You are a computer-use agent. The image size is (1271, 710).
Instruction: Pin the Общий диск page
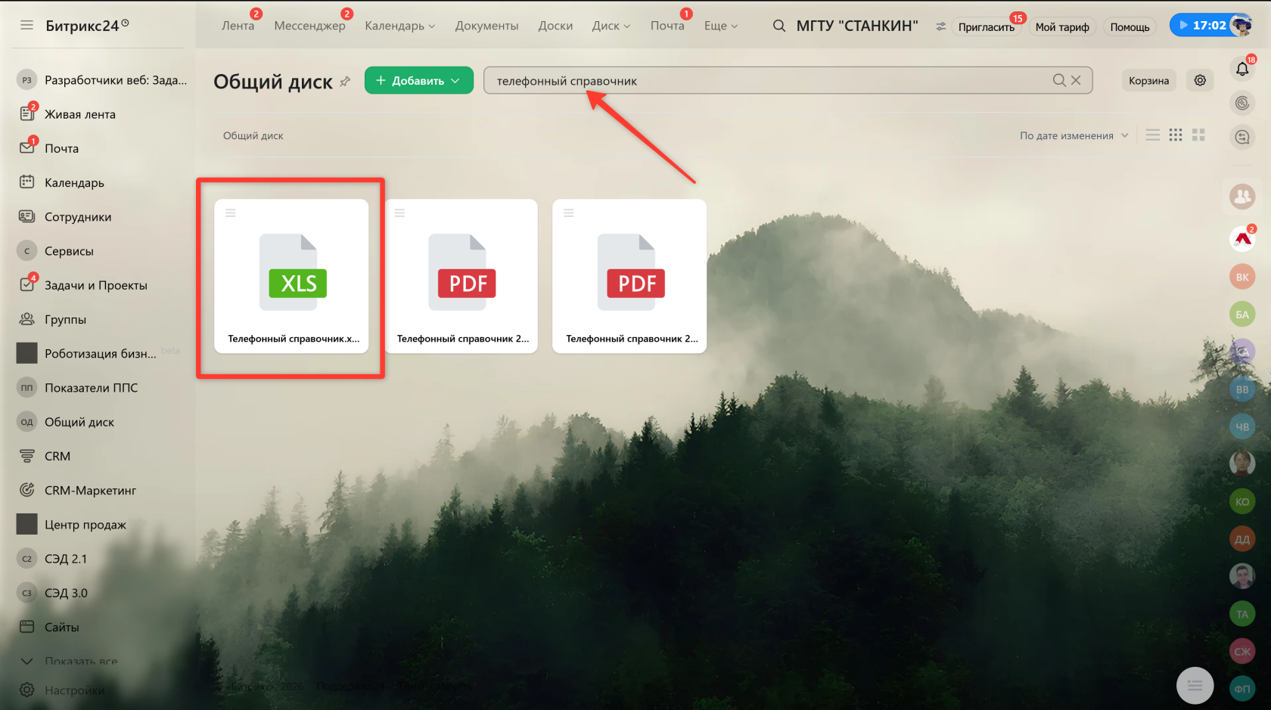tap(345, 82)
